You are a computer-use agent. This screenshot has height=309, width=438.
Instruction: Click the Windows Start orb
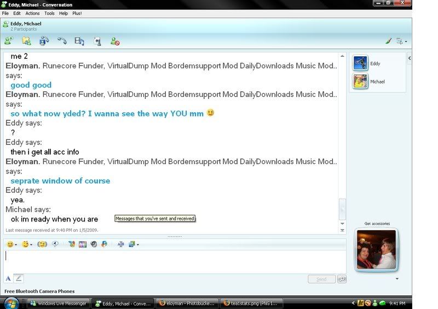coord(11,303)
